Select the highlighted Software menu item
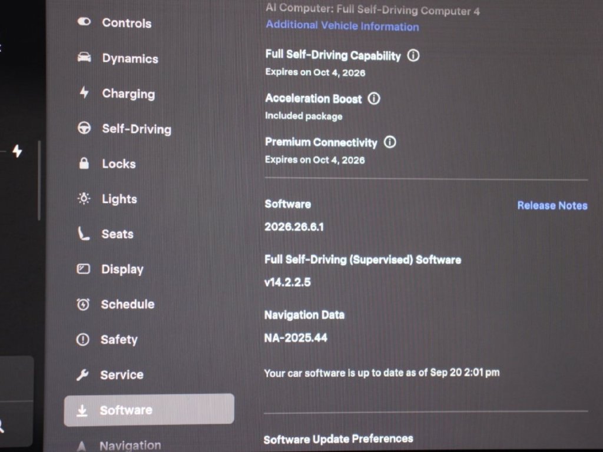603x452 pixels. click(x=149, y=410)
